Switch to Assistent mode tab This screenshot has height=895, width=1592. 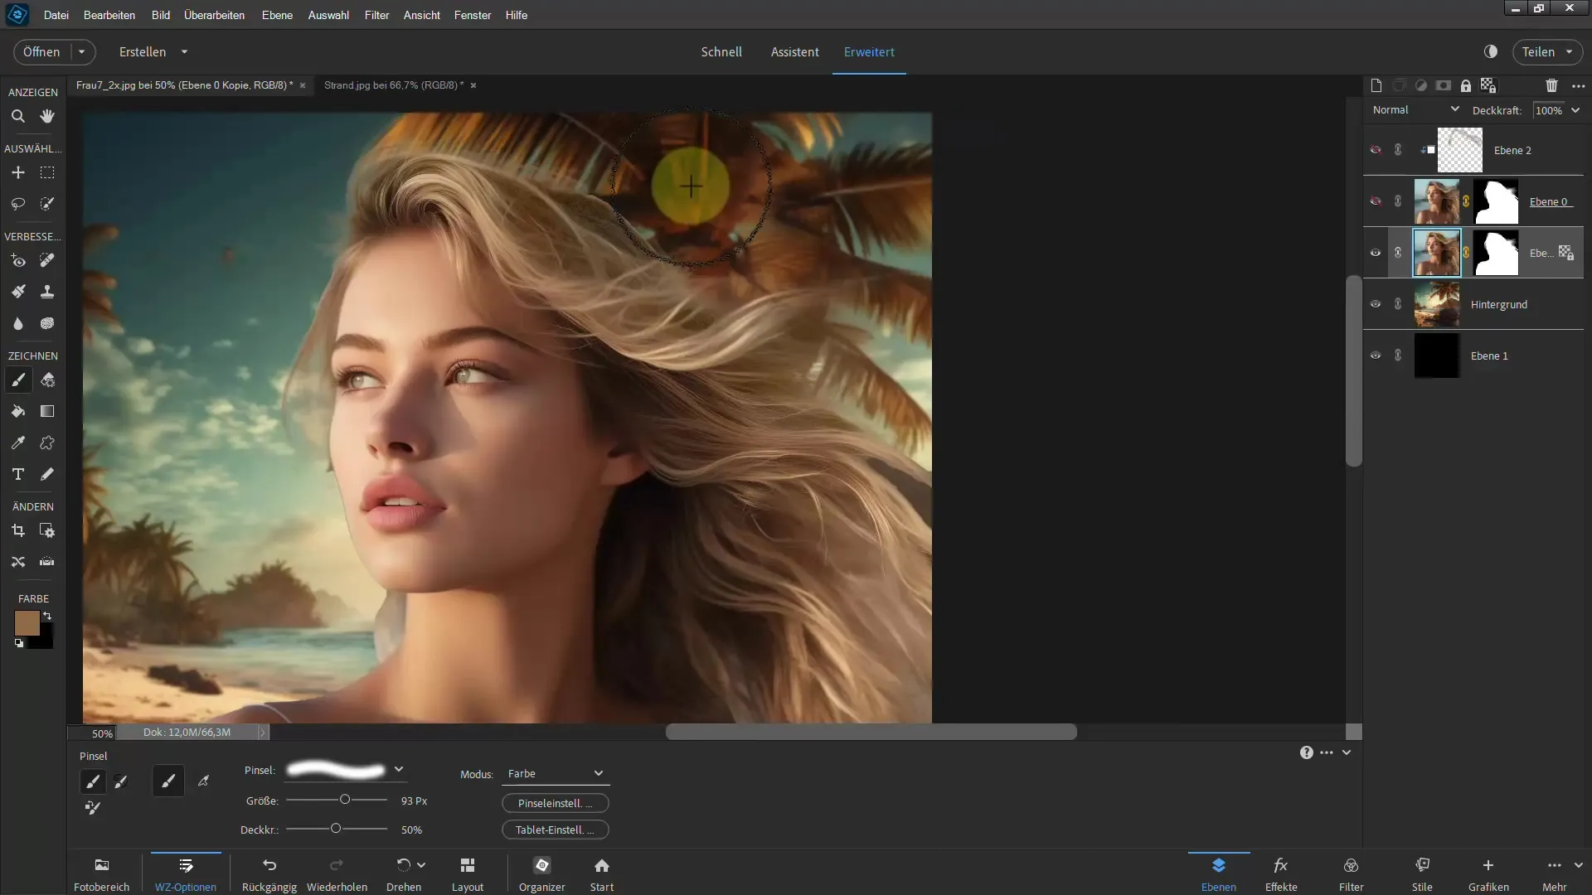pos(794,51)
